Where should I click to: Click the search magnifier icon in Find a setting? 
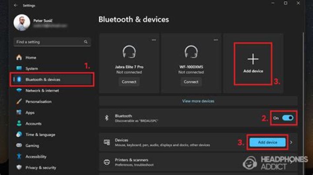pyautogui.click(x=86, y=42)
